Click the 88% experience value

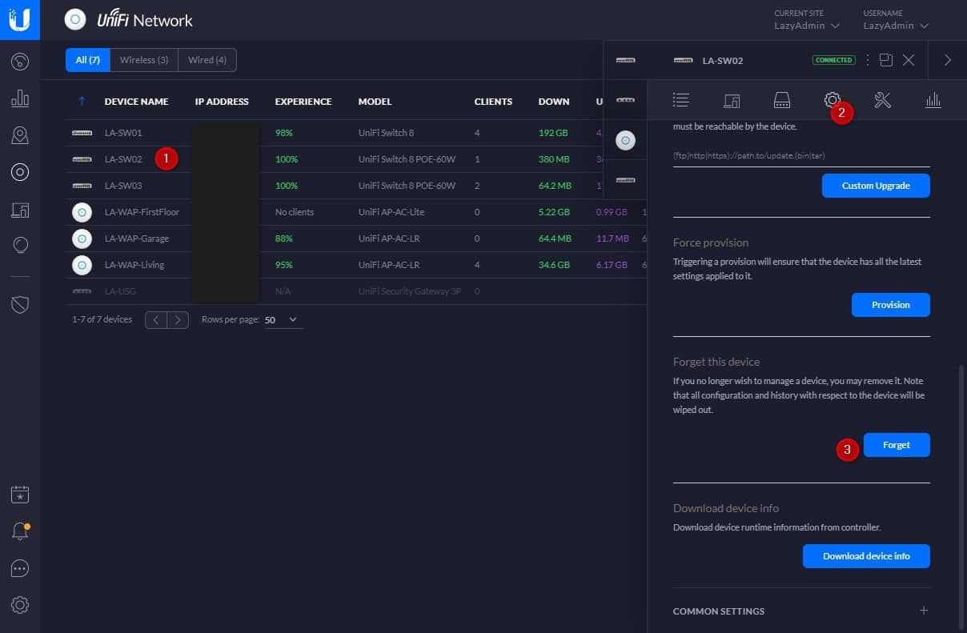point(286,238)
